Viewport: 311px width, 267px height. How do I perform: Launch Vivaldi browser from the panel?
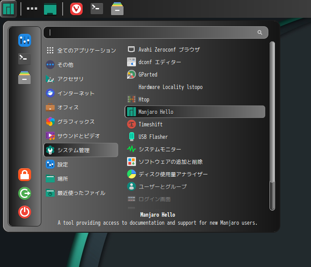click(76, 9)
